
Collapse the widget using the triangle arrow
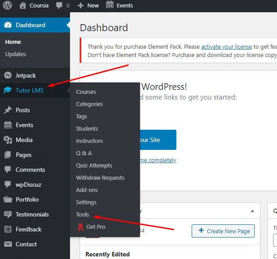(x=252, y=211)
